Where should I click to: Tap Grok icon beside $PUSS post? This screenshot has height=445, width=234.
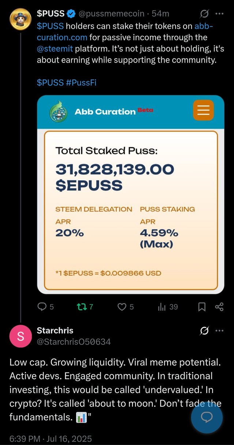click(204, 14)
